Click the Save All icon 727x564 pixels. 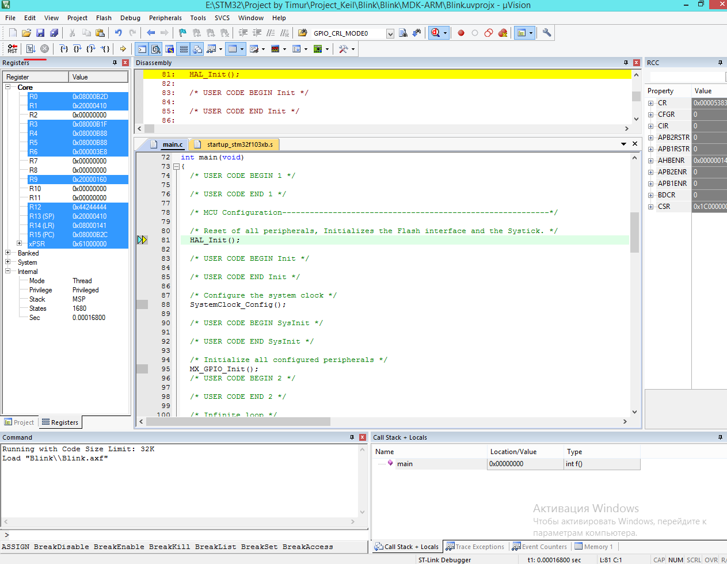[54, 33]
